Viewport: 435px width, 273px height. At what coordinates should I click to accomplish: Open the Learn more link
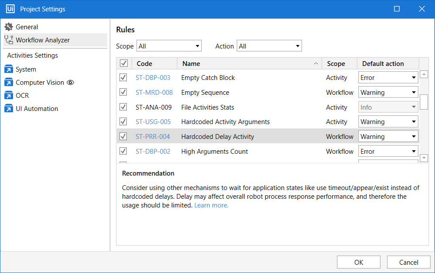point(211,205)
